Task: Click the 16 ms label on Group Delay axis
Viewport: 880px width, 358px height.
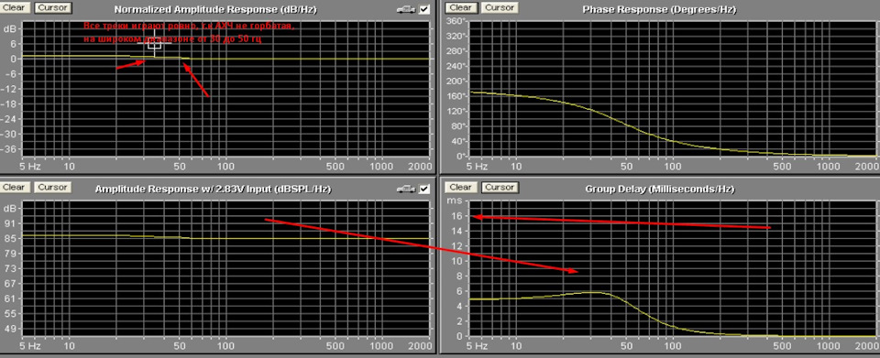Action: point(456,216)
